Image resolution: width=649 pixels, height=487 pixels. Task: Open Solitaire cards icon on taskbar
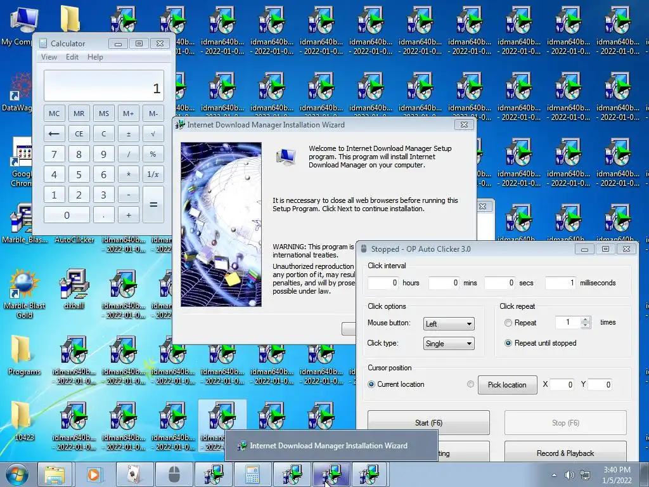[133, 474]
